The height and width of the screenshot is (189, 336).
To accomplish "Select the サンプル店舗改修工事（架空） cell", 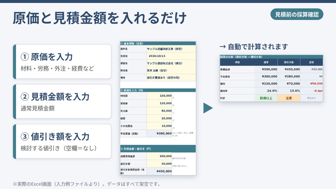I will [x=171, y=49].
